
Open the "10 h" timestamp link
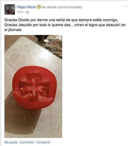[x=20, y=12]
